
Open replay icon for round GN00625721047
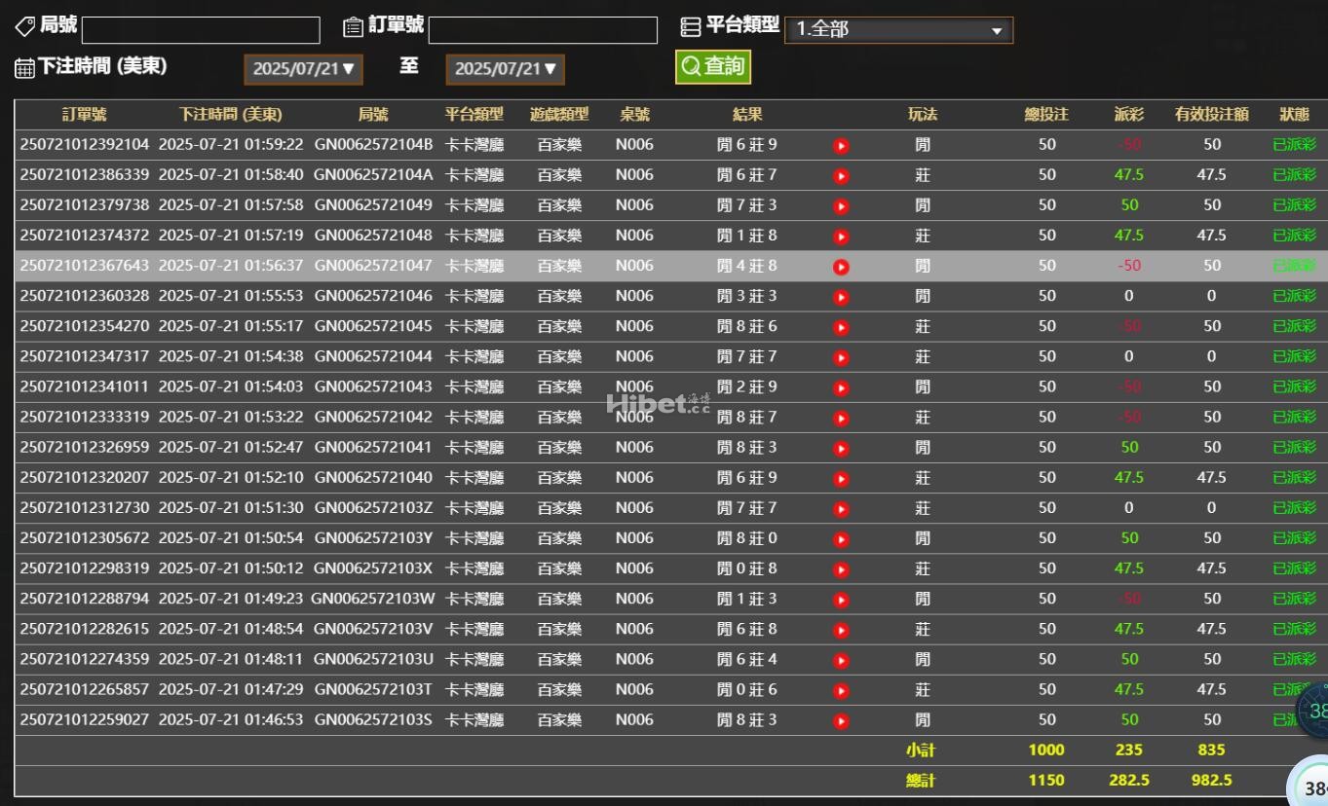[841, 267]
